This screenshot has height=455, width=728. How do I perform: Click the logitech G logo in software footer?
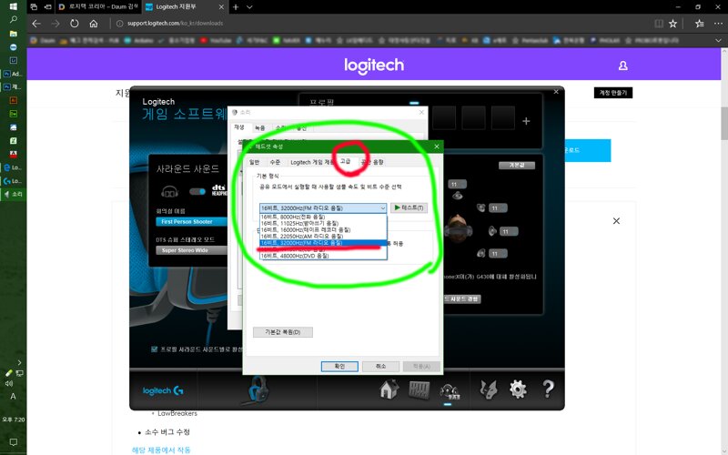pyautogui.click(x=163, y=391)
